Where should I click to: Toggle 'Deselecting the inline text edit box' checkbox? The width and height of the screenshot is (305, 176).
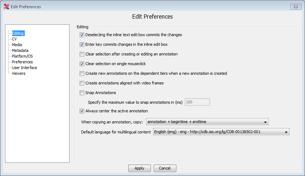coord(82,35)
